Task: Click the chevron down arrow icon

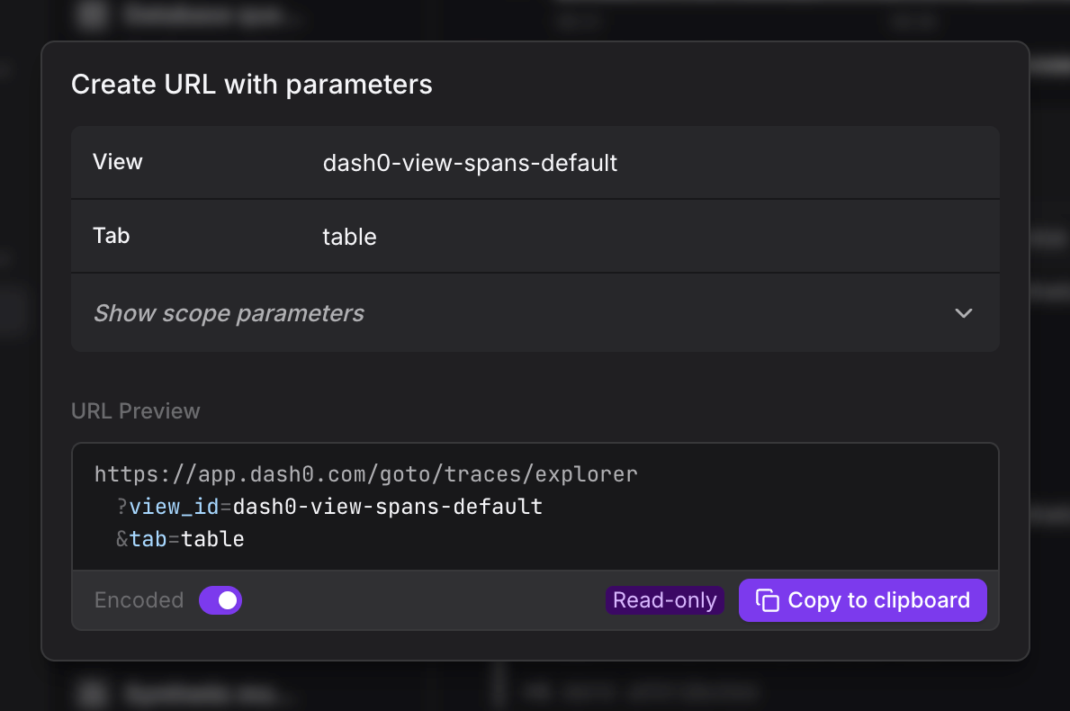Action: coord(964,313)
